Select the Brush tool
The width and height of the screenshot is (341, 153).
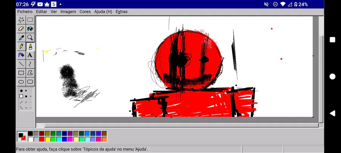[x=30, y=46]
